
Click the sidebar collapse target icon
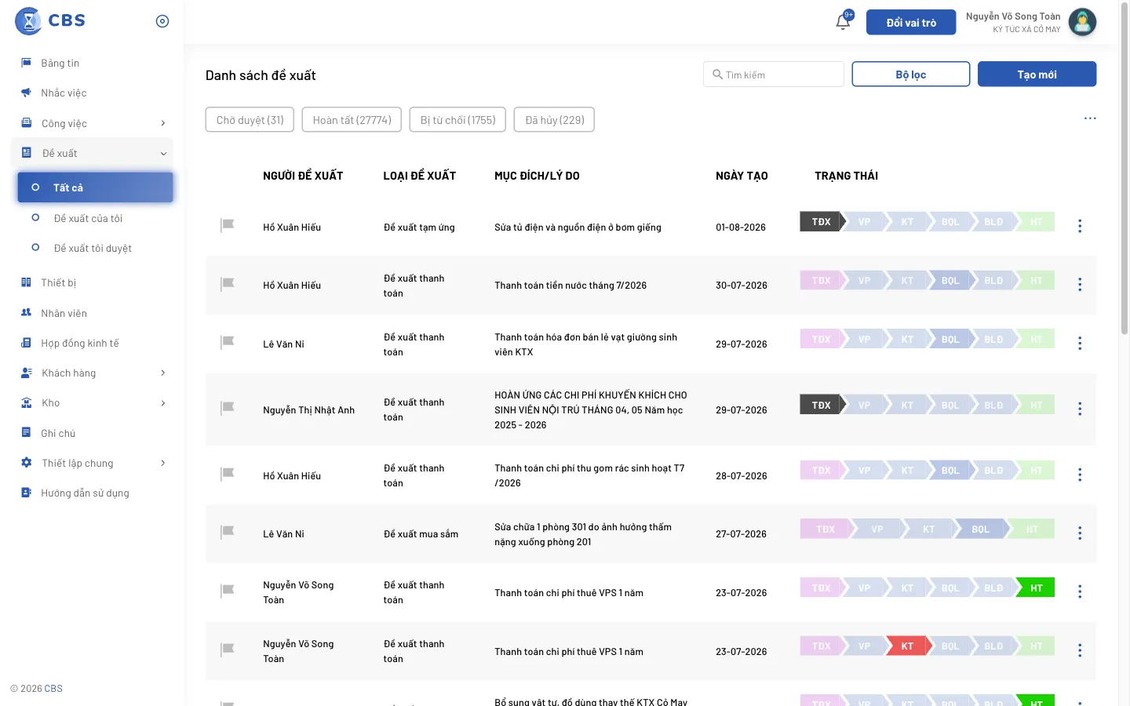click(162, 21)
